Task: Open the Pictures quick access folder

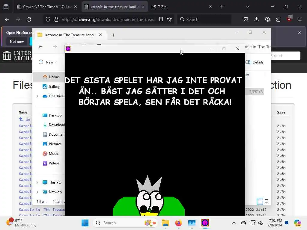Action: (x=52, y=144)
